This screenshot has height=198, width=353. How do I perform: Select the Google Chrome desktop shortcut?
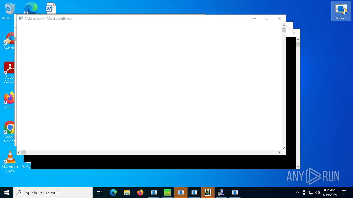point(9,131)
